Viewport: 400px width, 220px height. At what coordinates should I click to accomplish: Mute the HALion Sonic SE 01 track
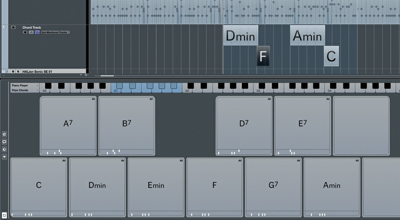pyautogui.click(x=13, y=72)
